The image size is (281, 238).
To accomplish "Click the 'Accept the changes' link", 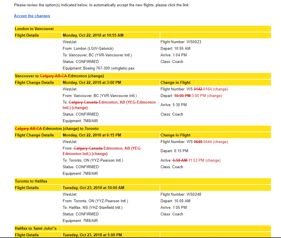I will (x=32, y=16).
